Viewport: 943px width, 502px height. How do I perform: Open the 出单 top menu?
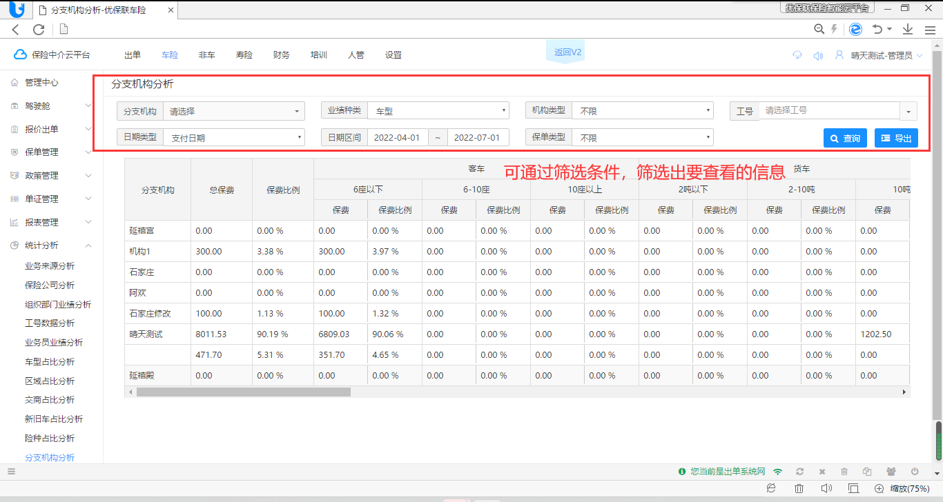(x=133, y=55)
